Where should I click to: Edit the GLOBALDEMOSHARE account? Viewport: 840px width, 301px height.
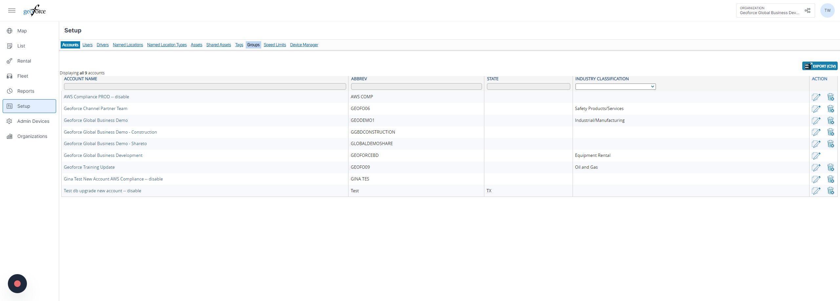(816, 144)
